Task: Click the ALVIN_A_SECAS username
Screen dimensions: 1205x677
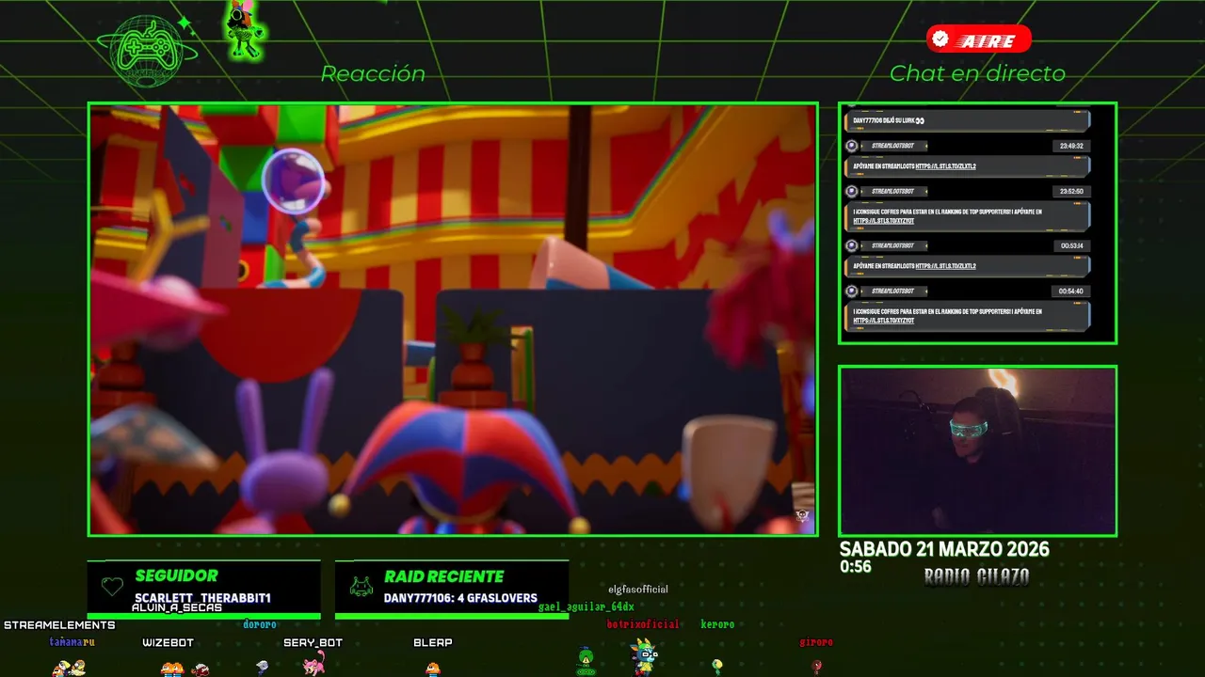Action: (x=177, y=607)
